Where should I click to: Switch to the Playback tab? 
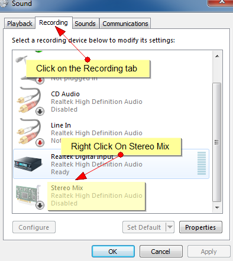point(20,24)
